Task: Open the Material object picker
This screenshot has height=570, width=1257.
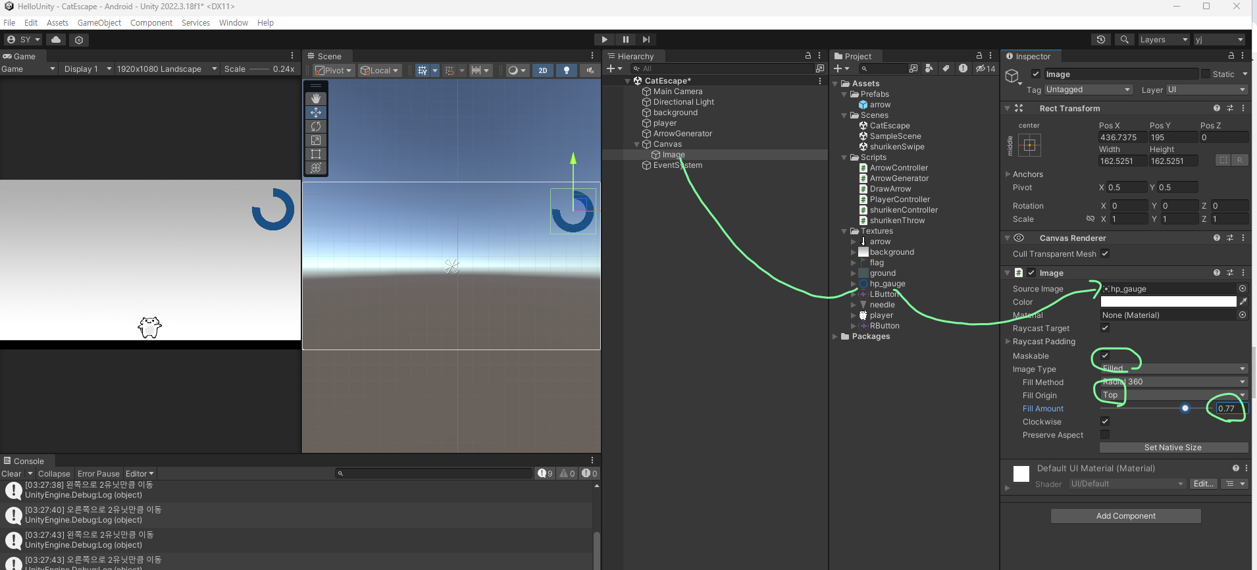Action: click(x=1243, y=315)
